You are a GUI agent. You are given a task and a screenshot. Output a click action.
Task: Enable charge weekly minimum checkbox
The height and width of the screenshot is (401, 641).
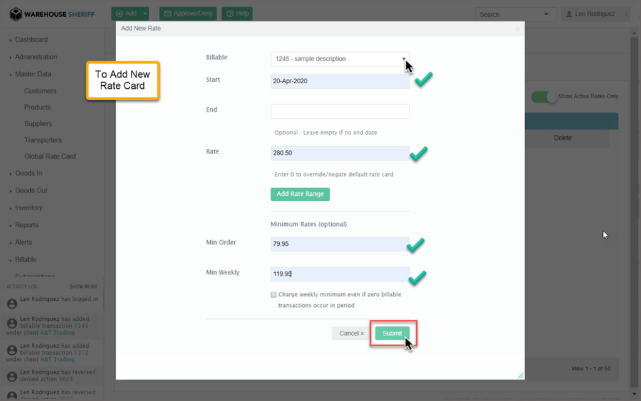tap(274, 294)
